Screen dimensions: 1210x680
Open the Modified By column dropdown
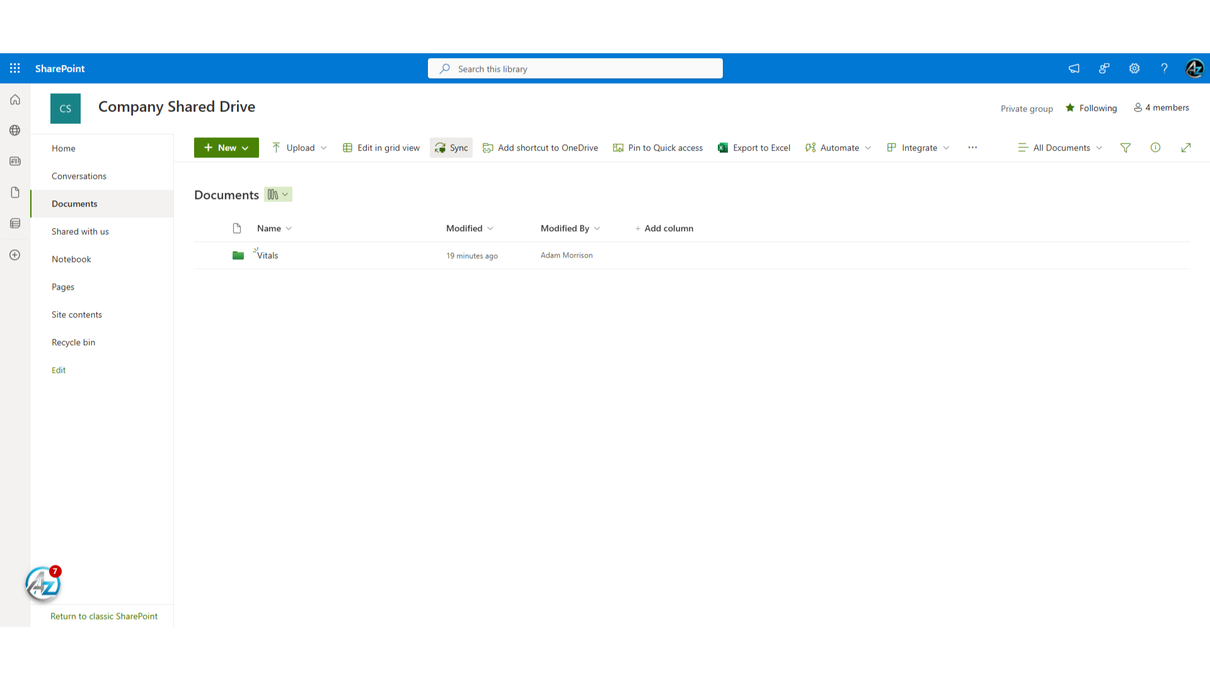tap(570, 228)
